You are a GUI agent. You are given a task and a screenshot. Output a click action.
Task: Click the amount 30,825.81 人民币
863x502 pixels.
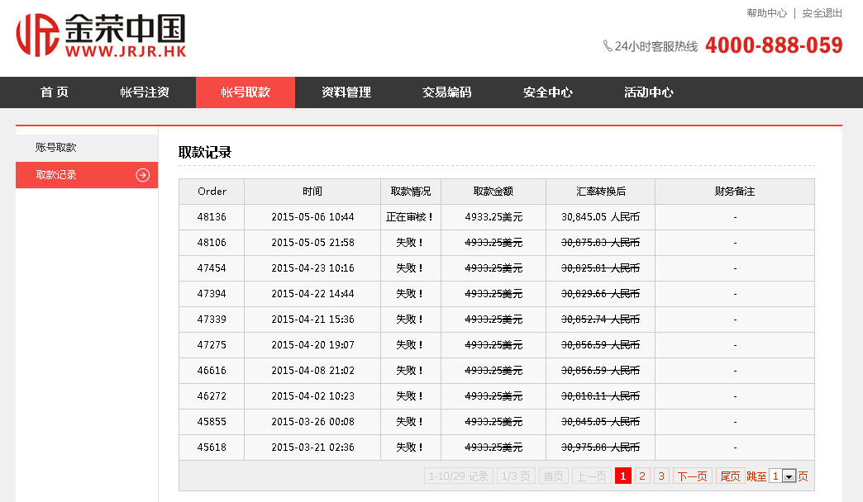(x=600, y=268)
